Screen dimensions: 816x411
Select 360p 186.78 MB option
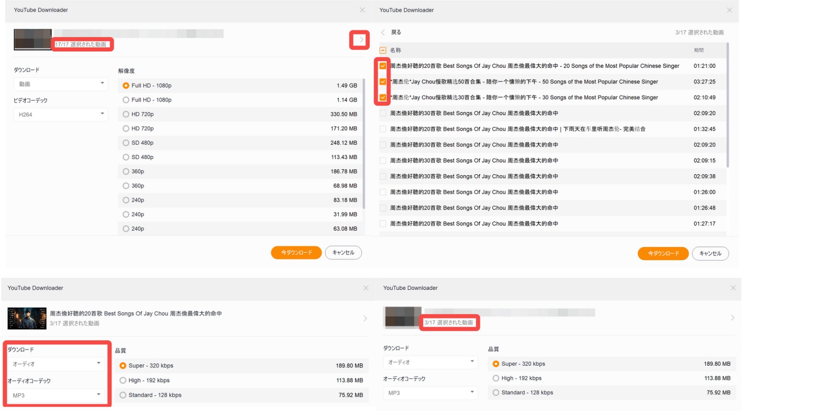[126, 171]
